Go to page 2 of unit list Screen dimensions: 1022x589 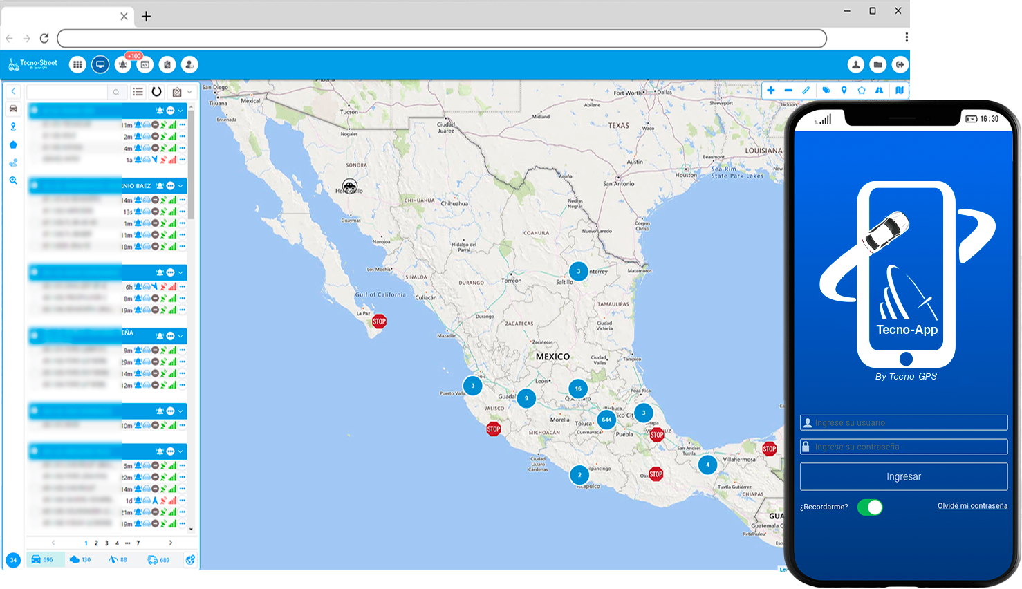coord(96,543)
